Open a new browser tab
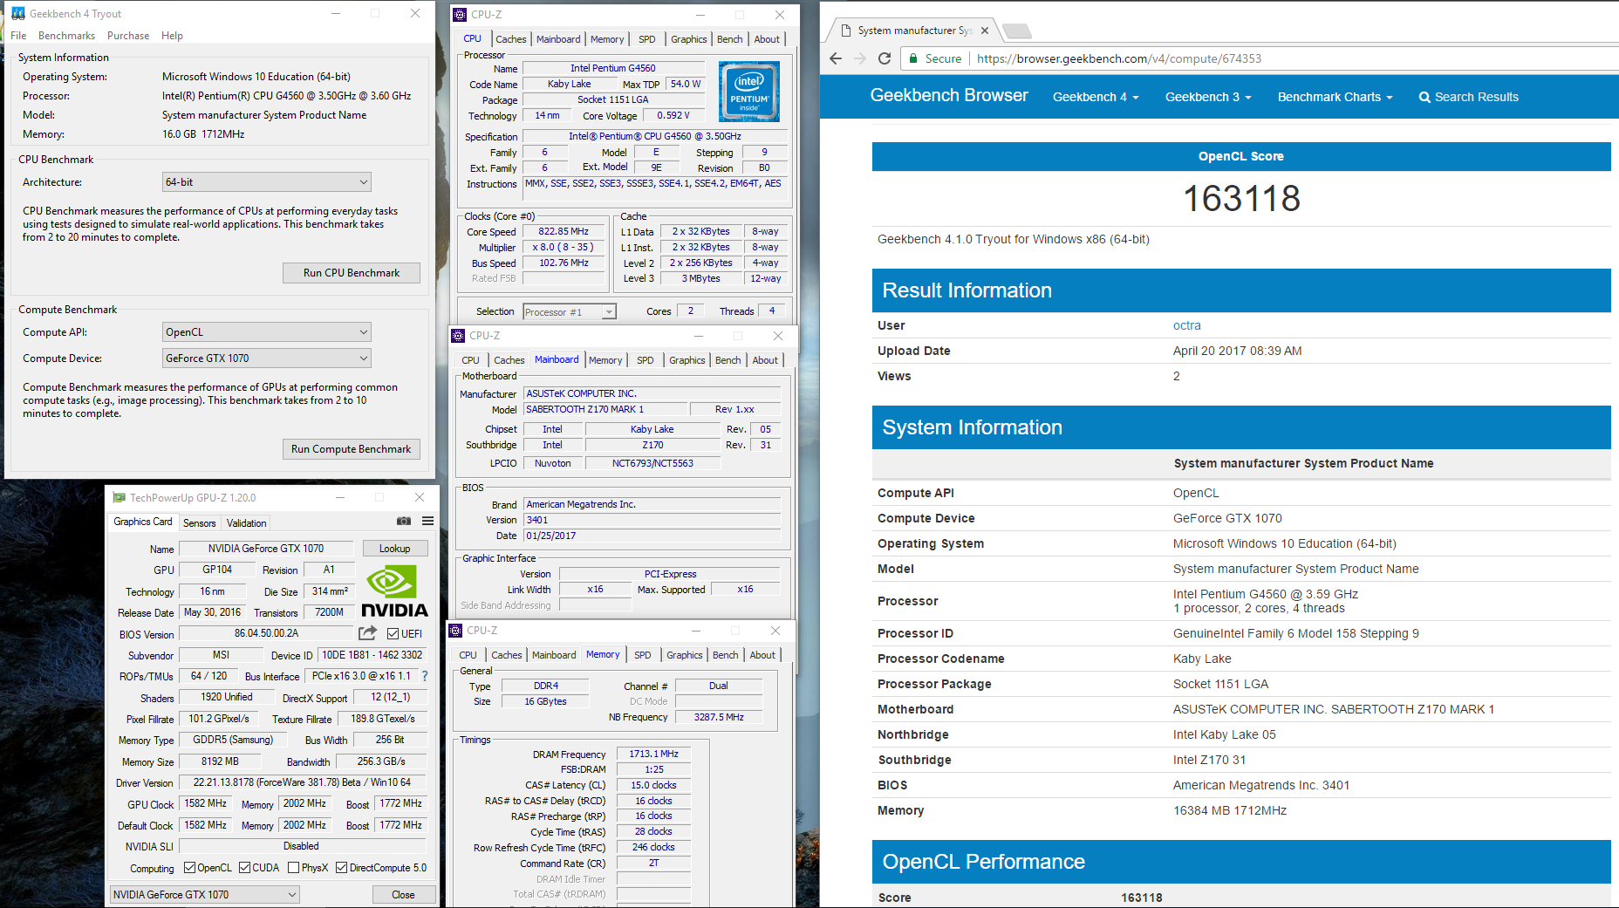 point(1017,31)
